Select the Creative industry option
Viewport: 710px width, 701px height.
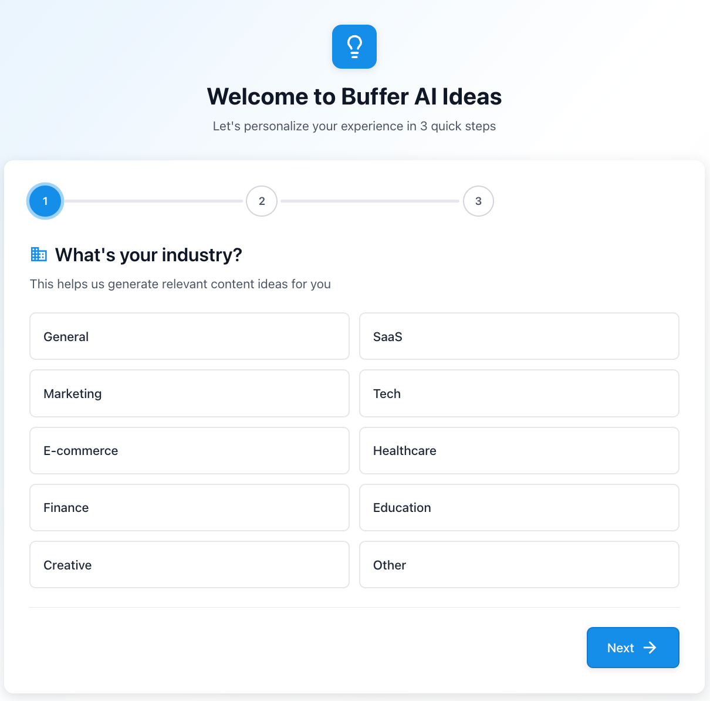click(x=190, y=565)
